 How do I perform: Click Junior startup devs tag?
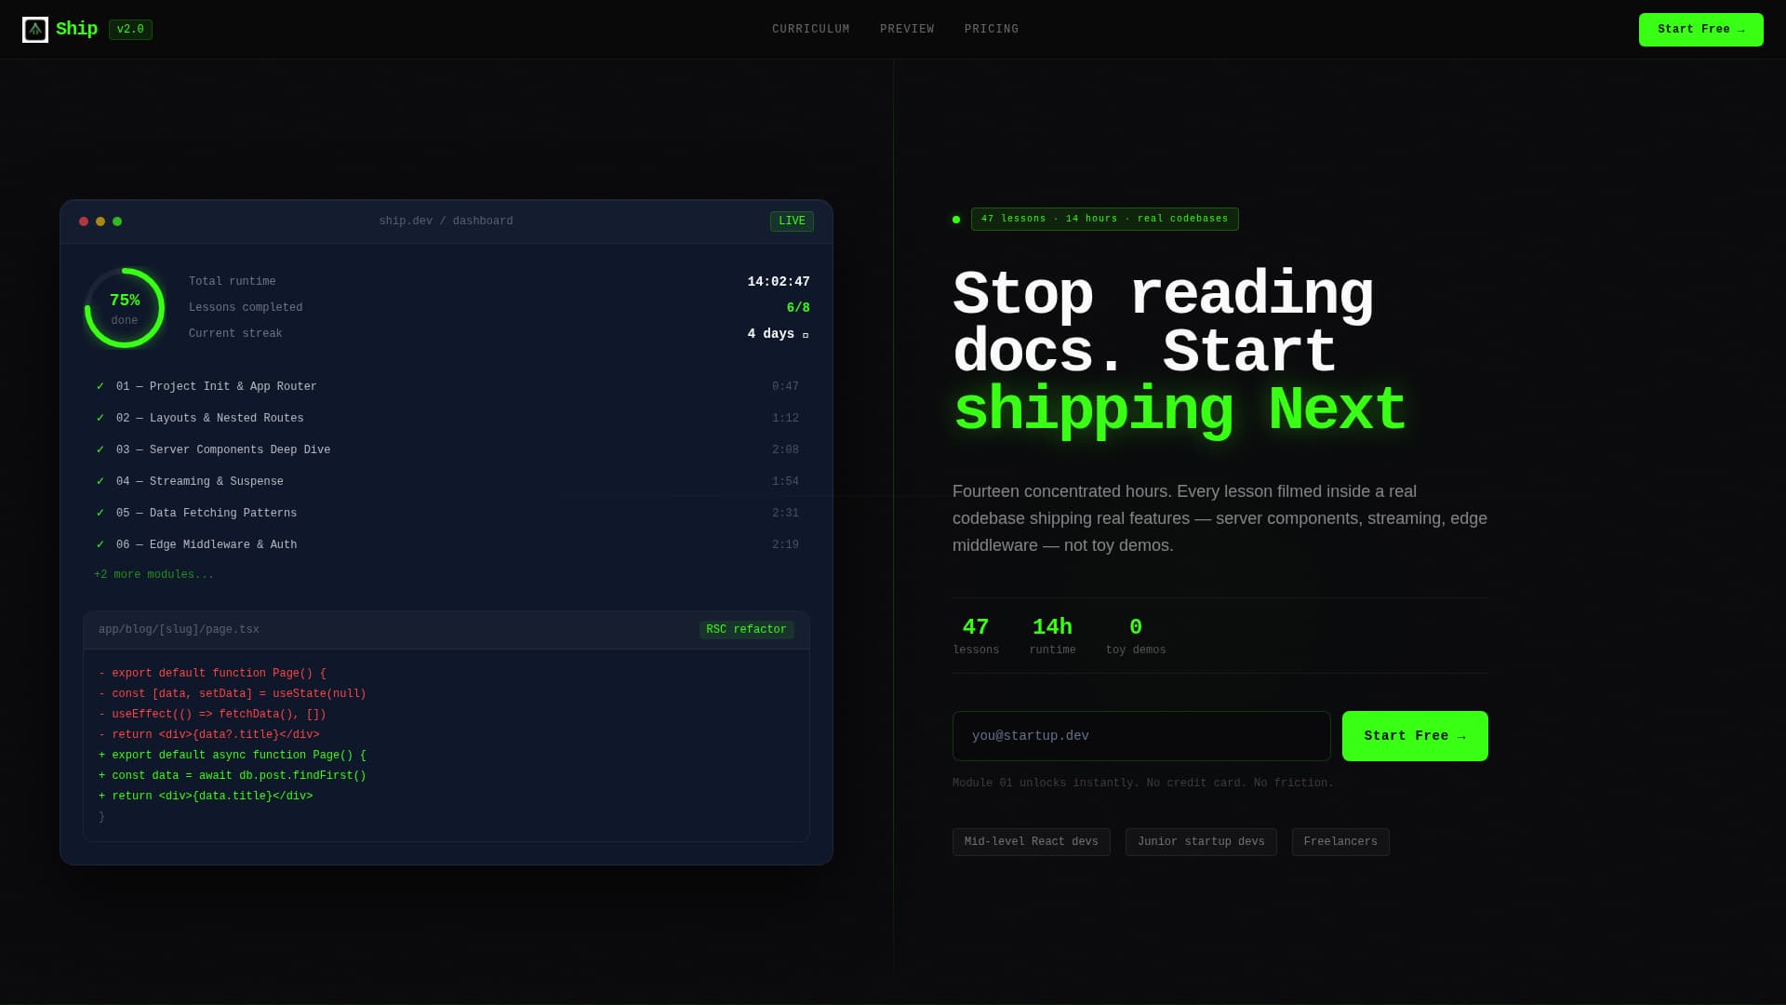[1201, 842]
